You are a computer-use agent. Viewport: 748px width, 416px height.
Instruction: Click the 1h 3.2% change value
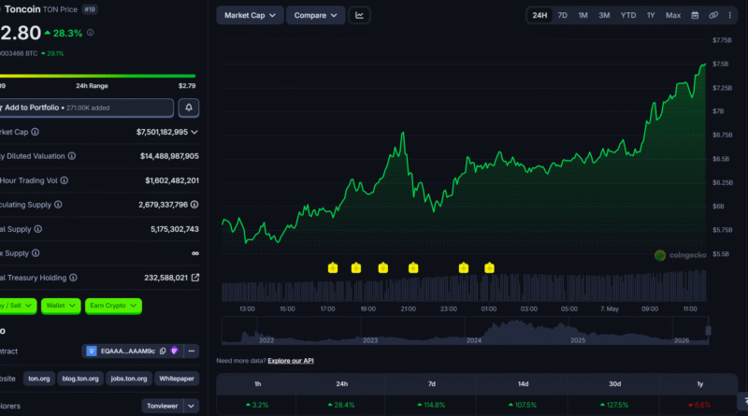pos(257,405)
